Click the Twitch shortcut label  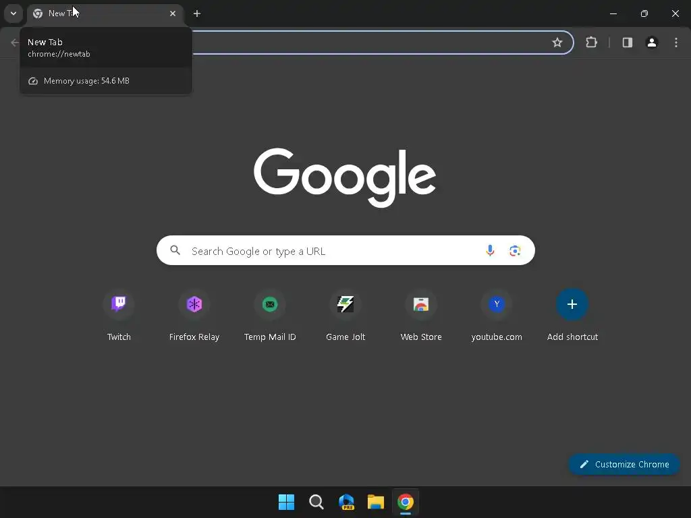click(x=119, y=337)
